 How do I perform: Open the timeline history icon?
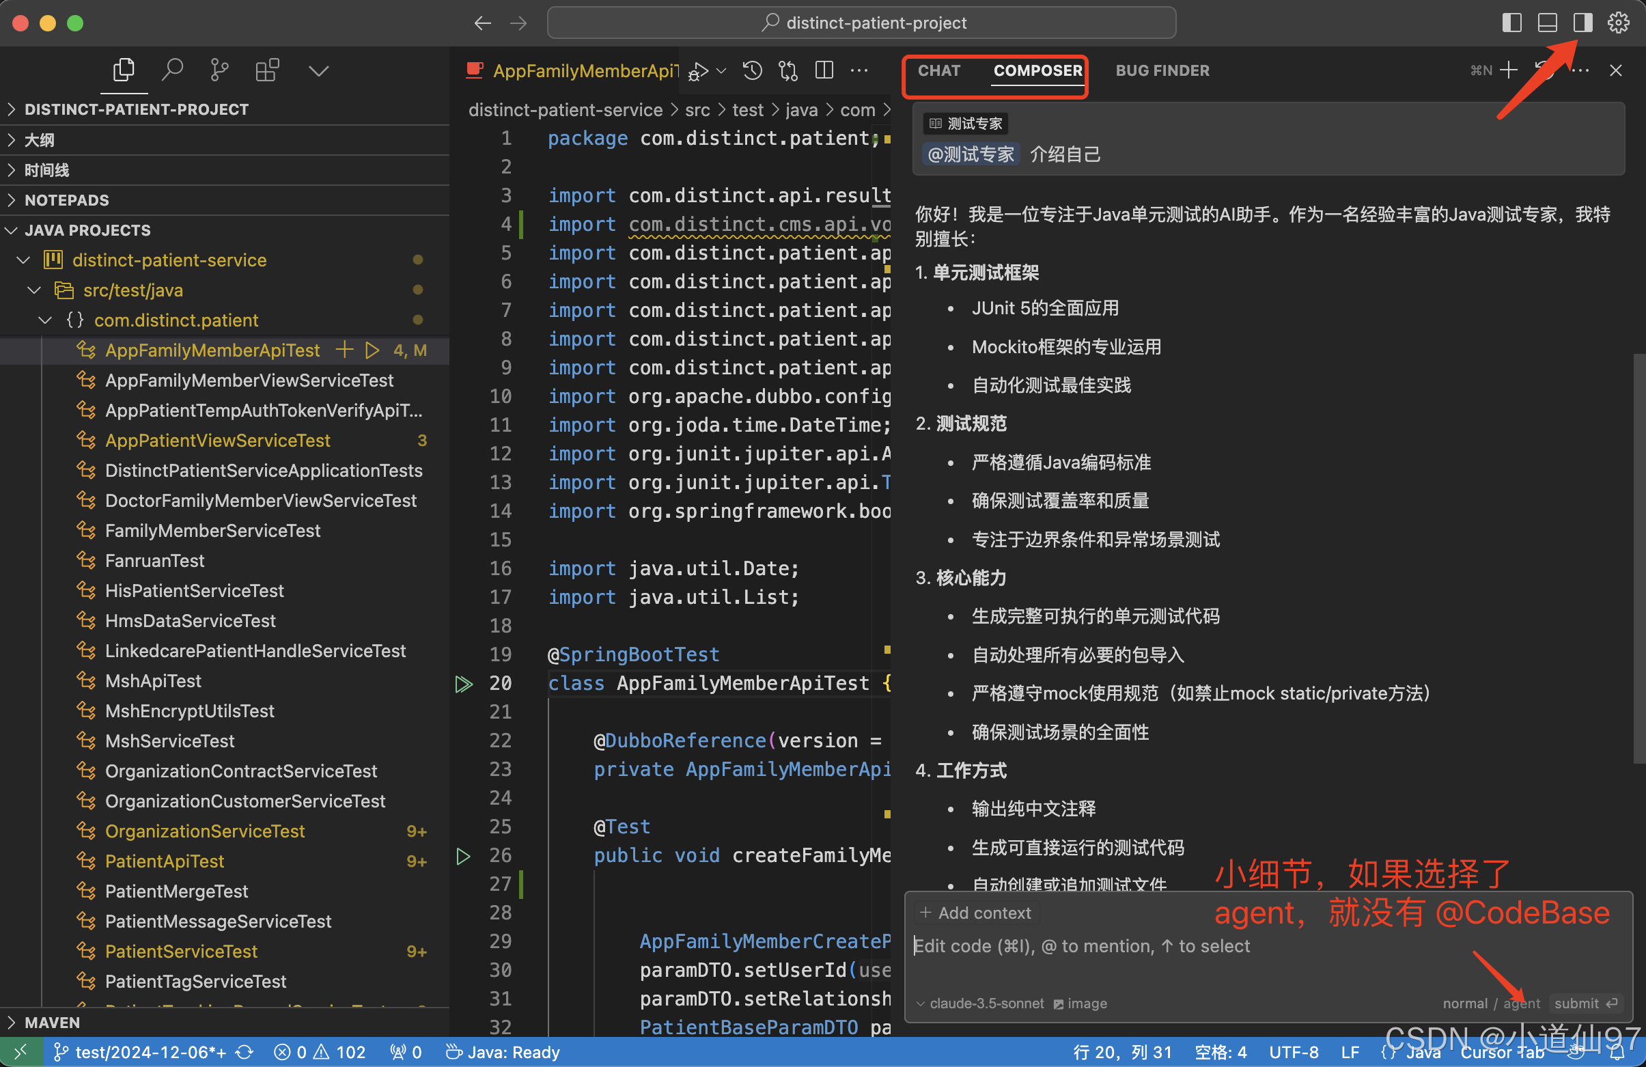coord(753,70)
